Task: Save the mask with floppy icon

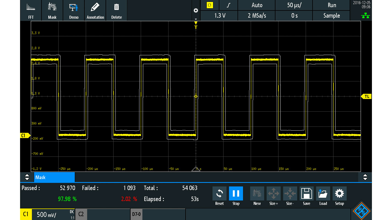Action: click(307, 196)
